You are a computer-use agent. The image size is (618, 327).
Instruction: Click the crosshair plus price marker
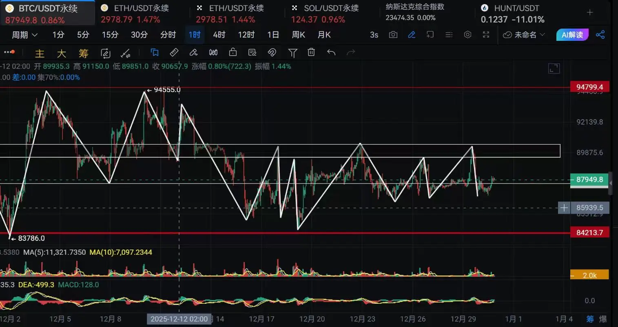pos(564,208)
